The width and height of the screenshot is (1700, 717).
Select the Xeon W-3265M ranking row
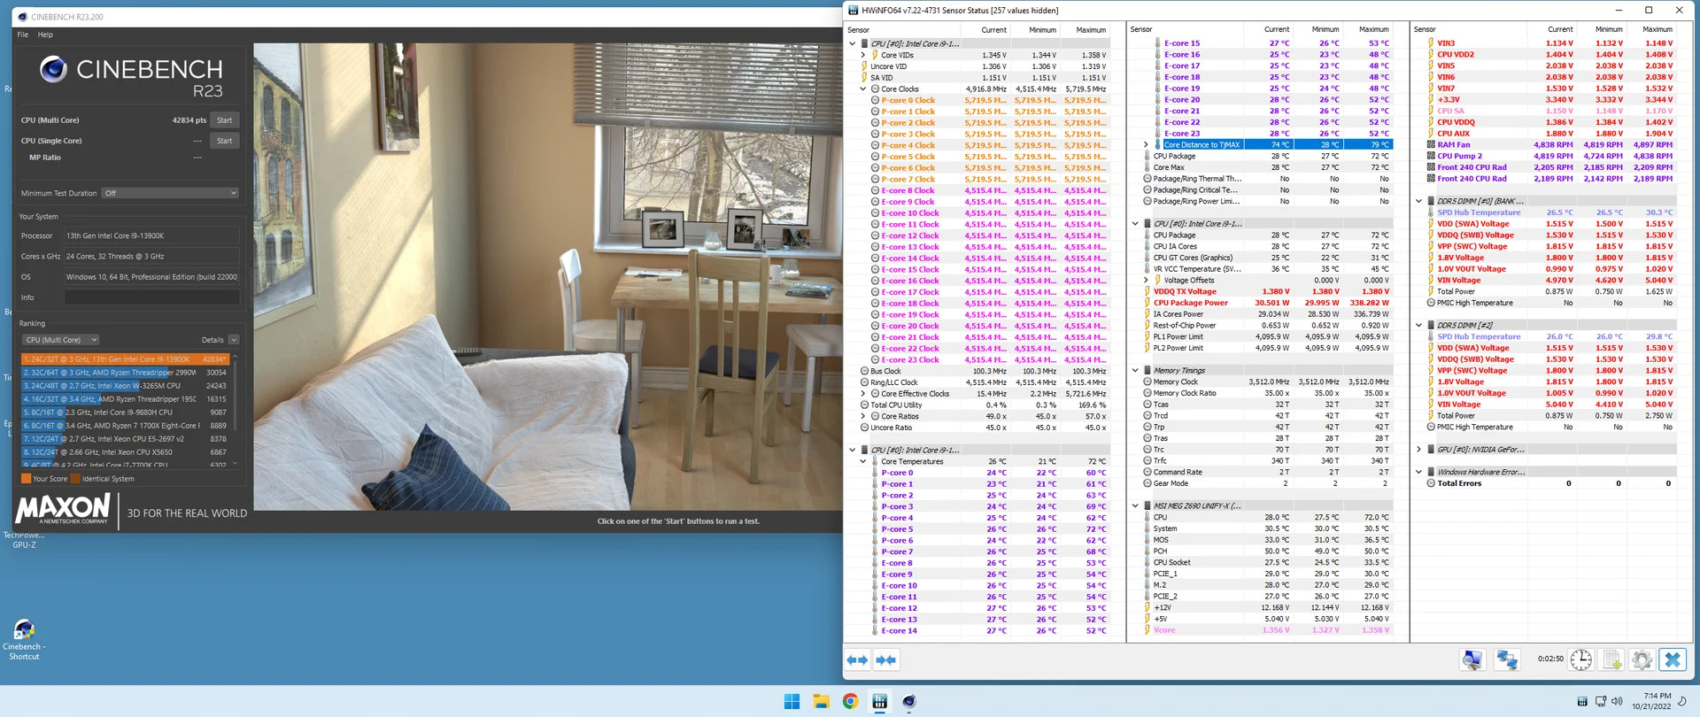[x=125, y=386]
